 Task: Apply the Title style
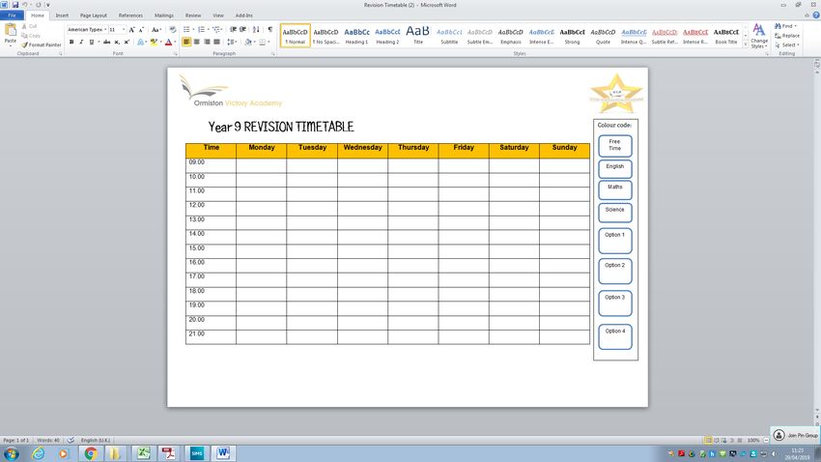[x=418, y=36]
